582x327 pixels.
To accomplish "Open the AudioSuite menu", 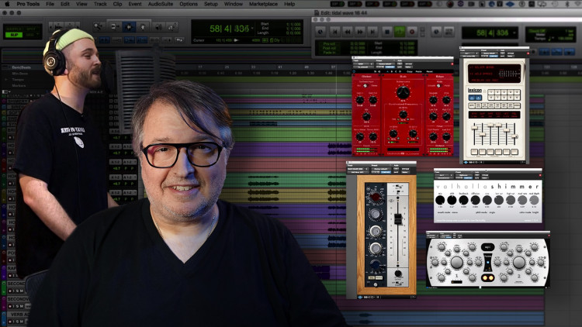I will click(161, 4).
